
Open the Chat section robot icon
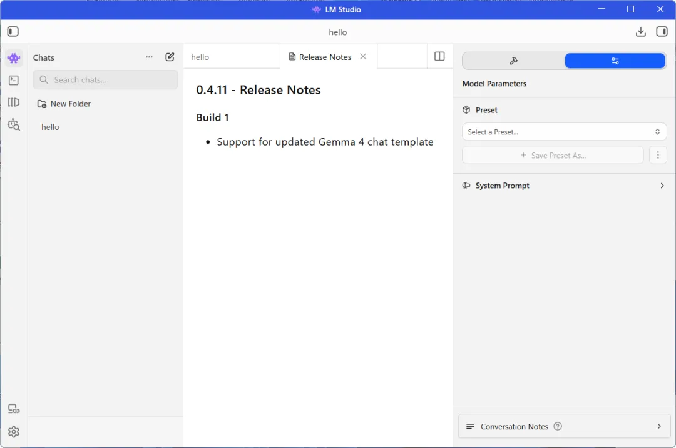(14, 58)
